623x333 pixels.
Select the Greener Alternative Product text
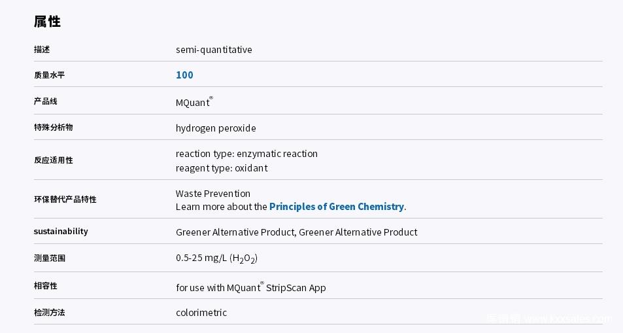[296, 232]
